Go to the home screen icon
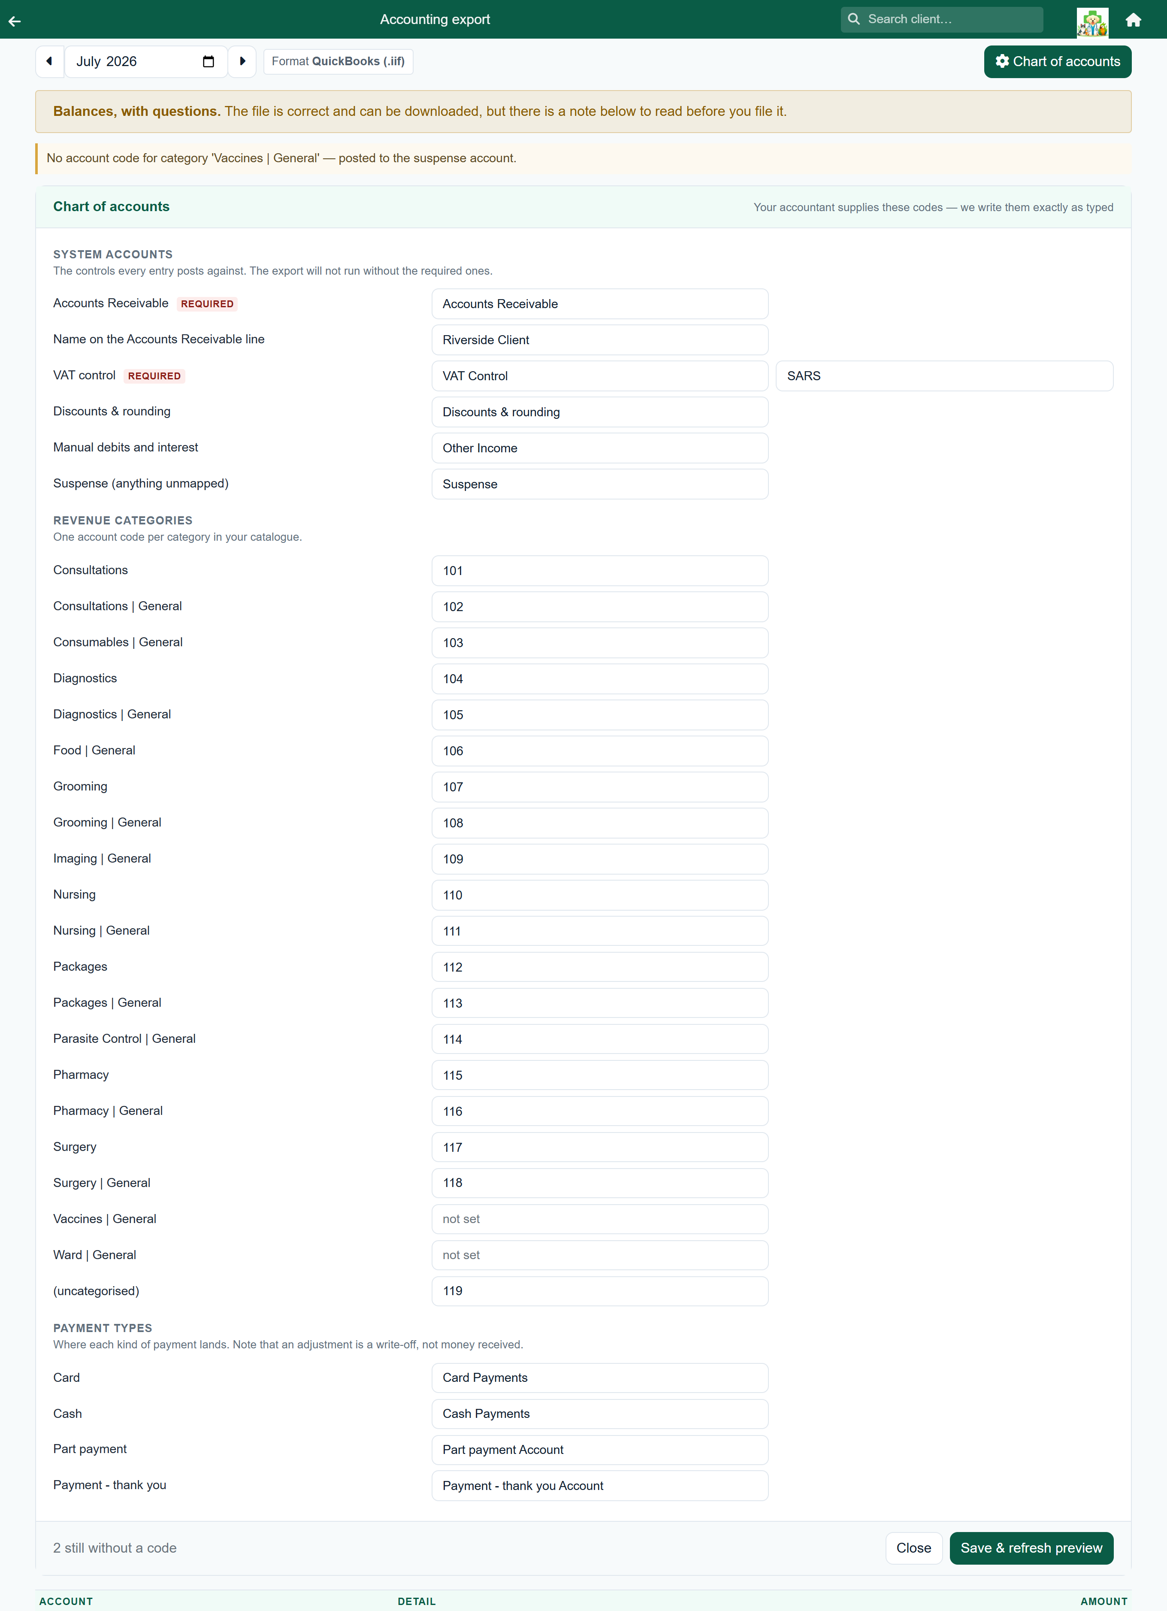The width and height of the screenshot is (1167, 1611). pos(1133,20)
